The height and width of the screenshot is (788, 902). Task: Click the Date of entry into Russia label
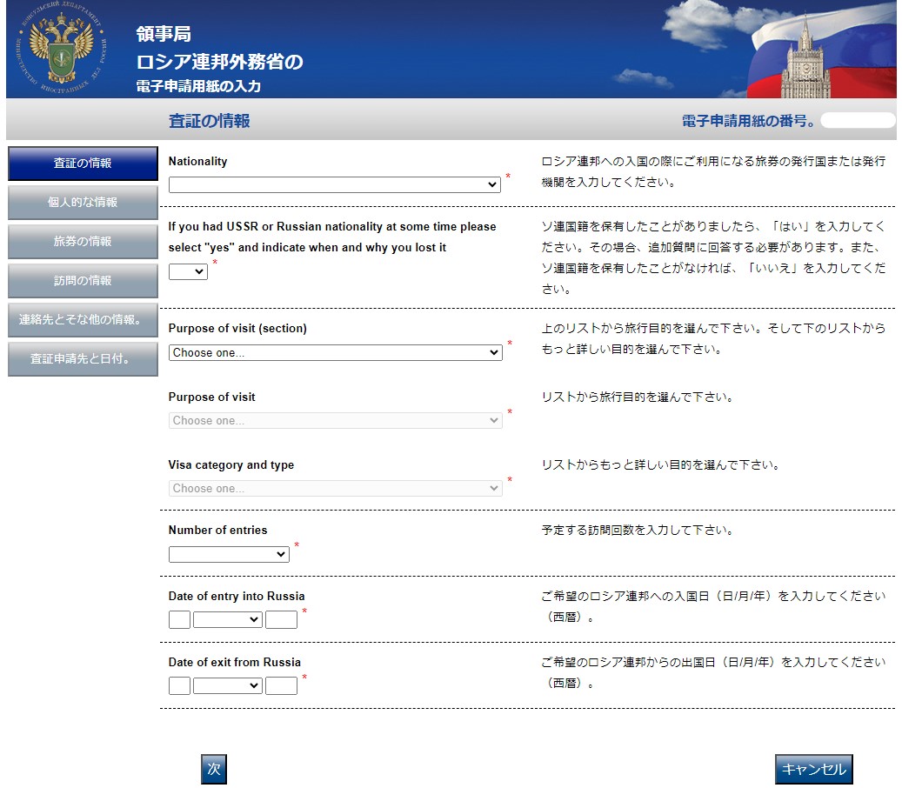[237, 596]
